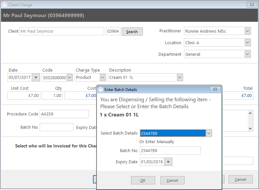
Task: Click the Procedure Code field AA359
Action: (x=64, y=114)
